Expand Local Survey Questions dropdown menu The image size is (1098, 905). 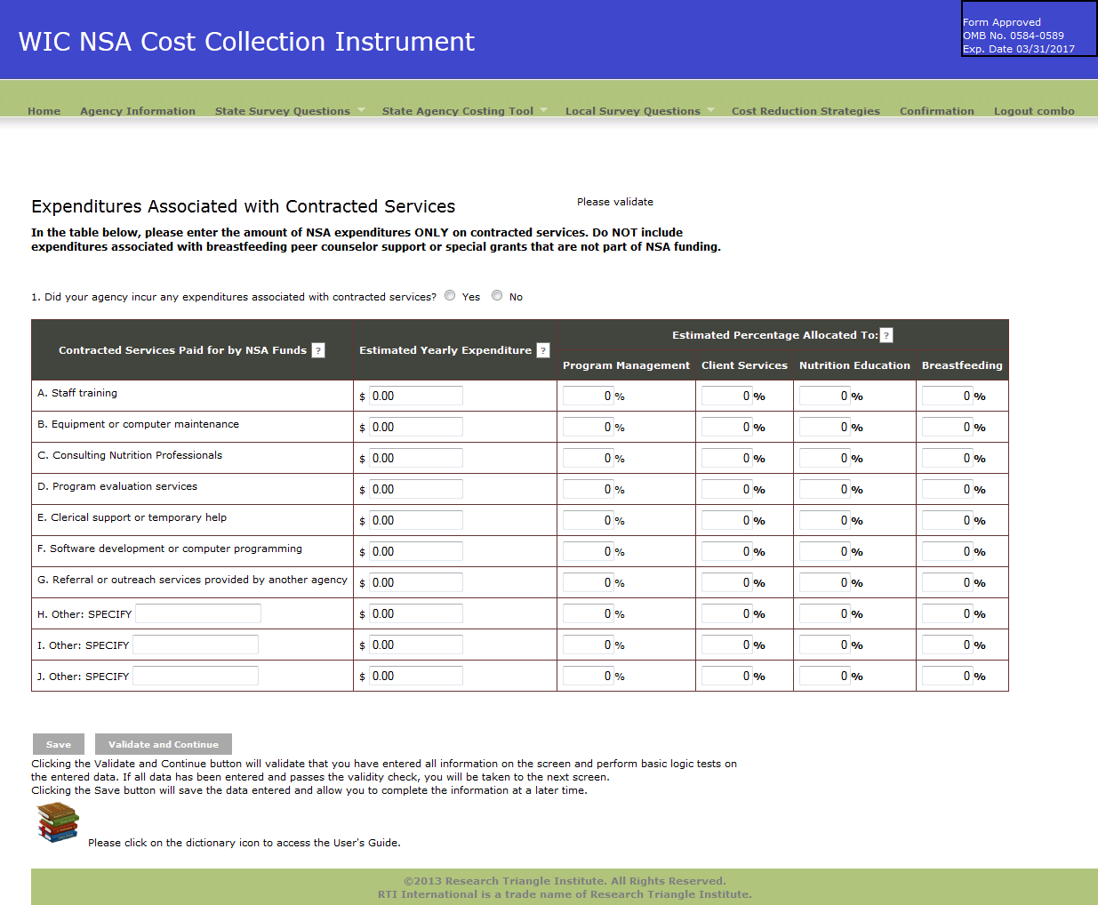pos(710,110)
